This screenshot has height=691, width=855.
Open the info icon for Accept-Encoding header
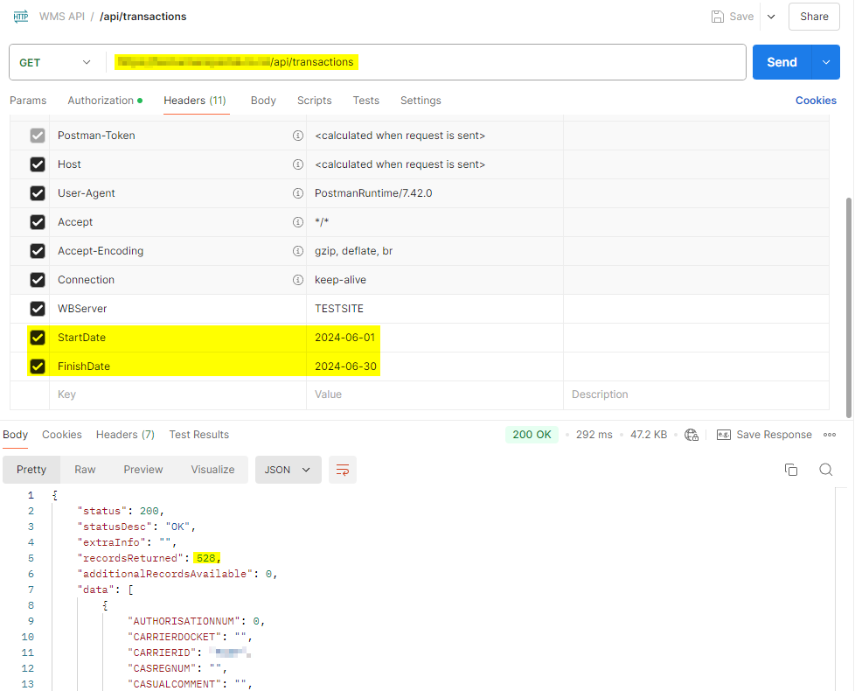(x=298, y=251)
